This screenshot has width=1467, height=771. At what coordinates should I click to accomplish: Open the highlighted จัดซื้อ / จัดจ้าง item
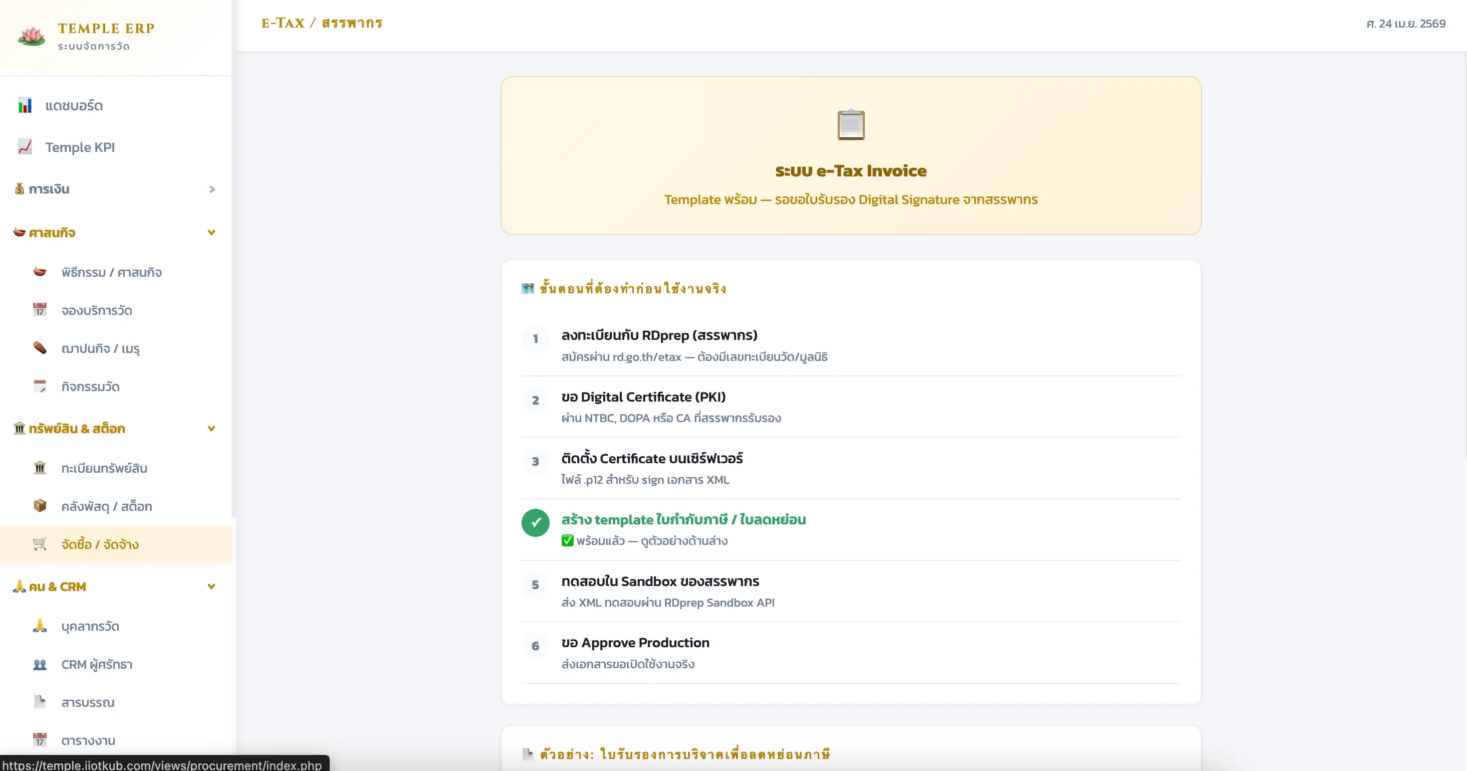(x=116, y=544)
